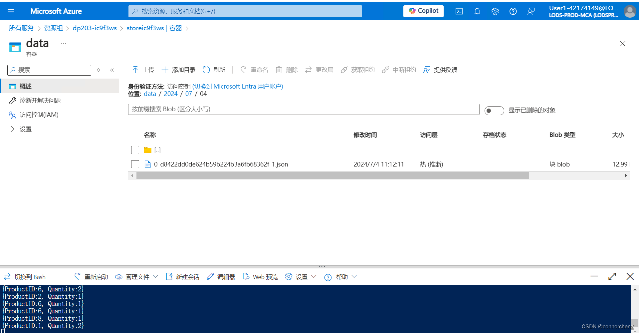639x333 pixels.
Task: Click 提供反馈 in the toolbar
Action: tap(440, 70)
